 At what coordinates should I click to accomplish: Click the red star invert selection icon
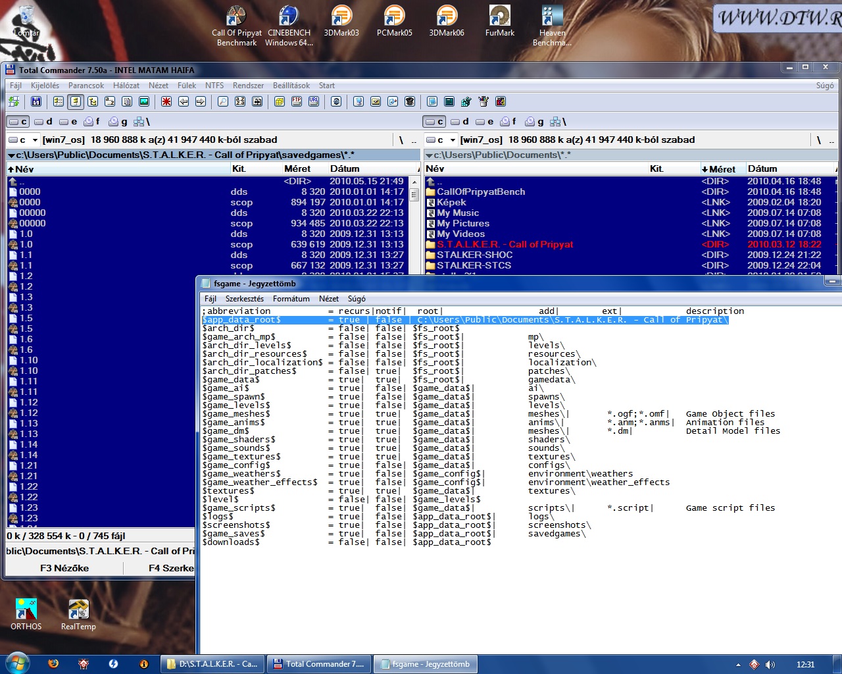[x=166, y=101]
